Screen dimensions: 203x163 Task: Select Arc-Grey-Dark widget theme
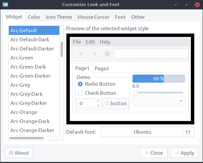click(x=26, y=94)
